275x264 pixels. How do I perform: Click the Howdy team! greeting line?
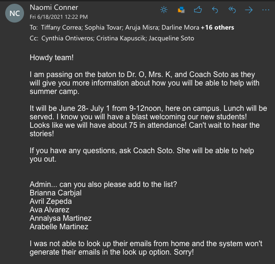point(52,58)
